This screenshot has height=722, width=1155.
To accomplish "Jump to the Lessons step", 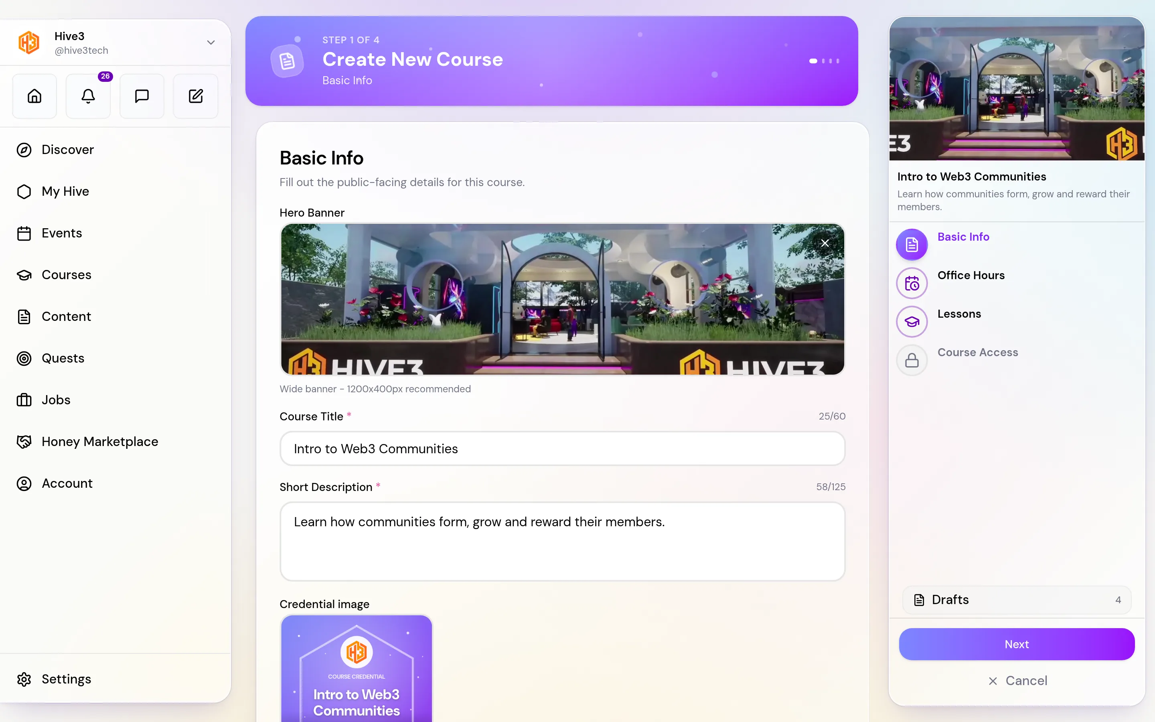I will (959, 314).
